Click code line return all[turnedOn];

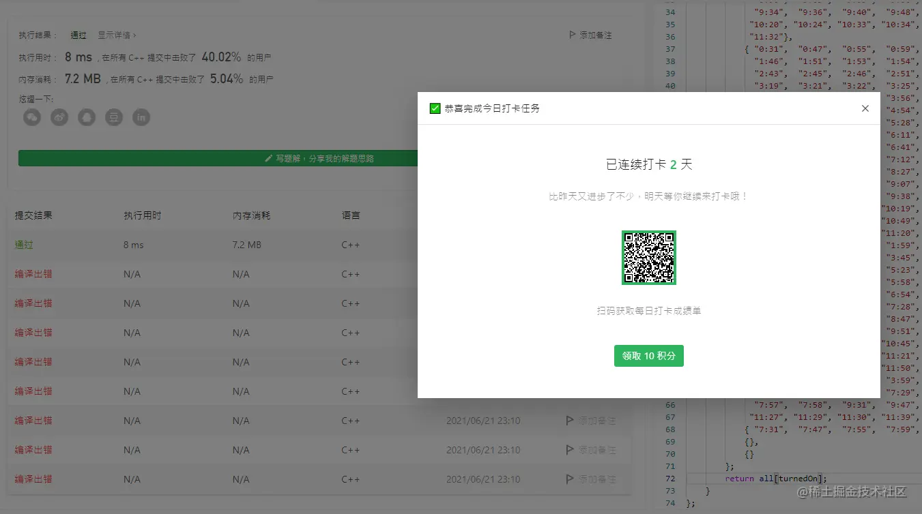[776, 479]
